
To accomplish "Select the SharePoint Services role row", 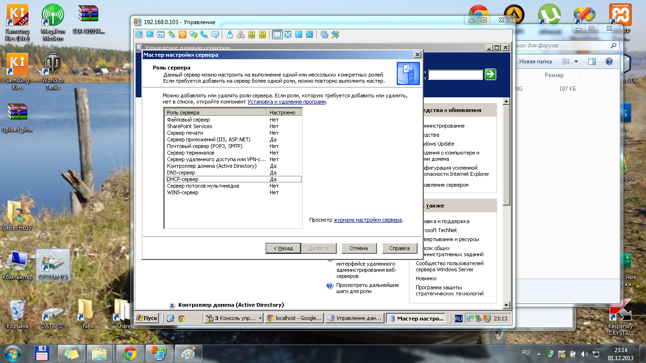I will (x=233, y=126).
